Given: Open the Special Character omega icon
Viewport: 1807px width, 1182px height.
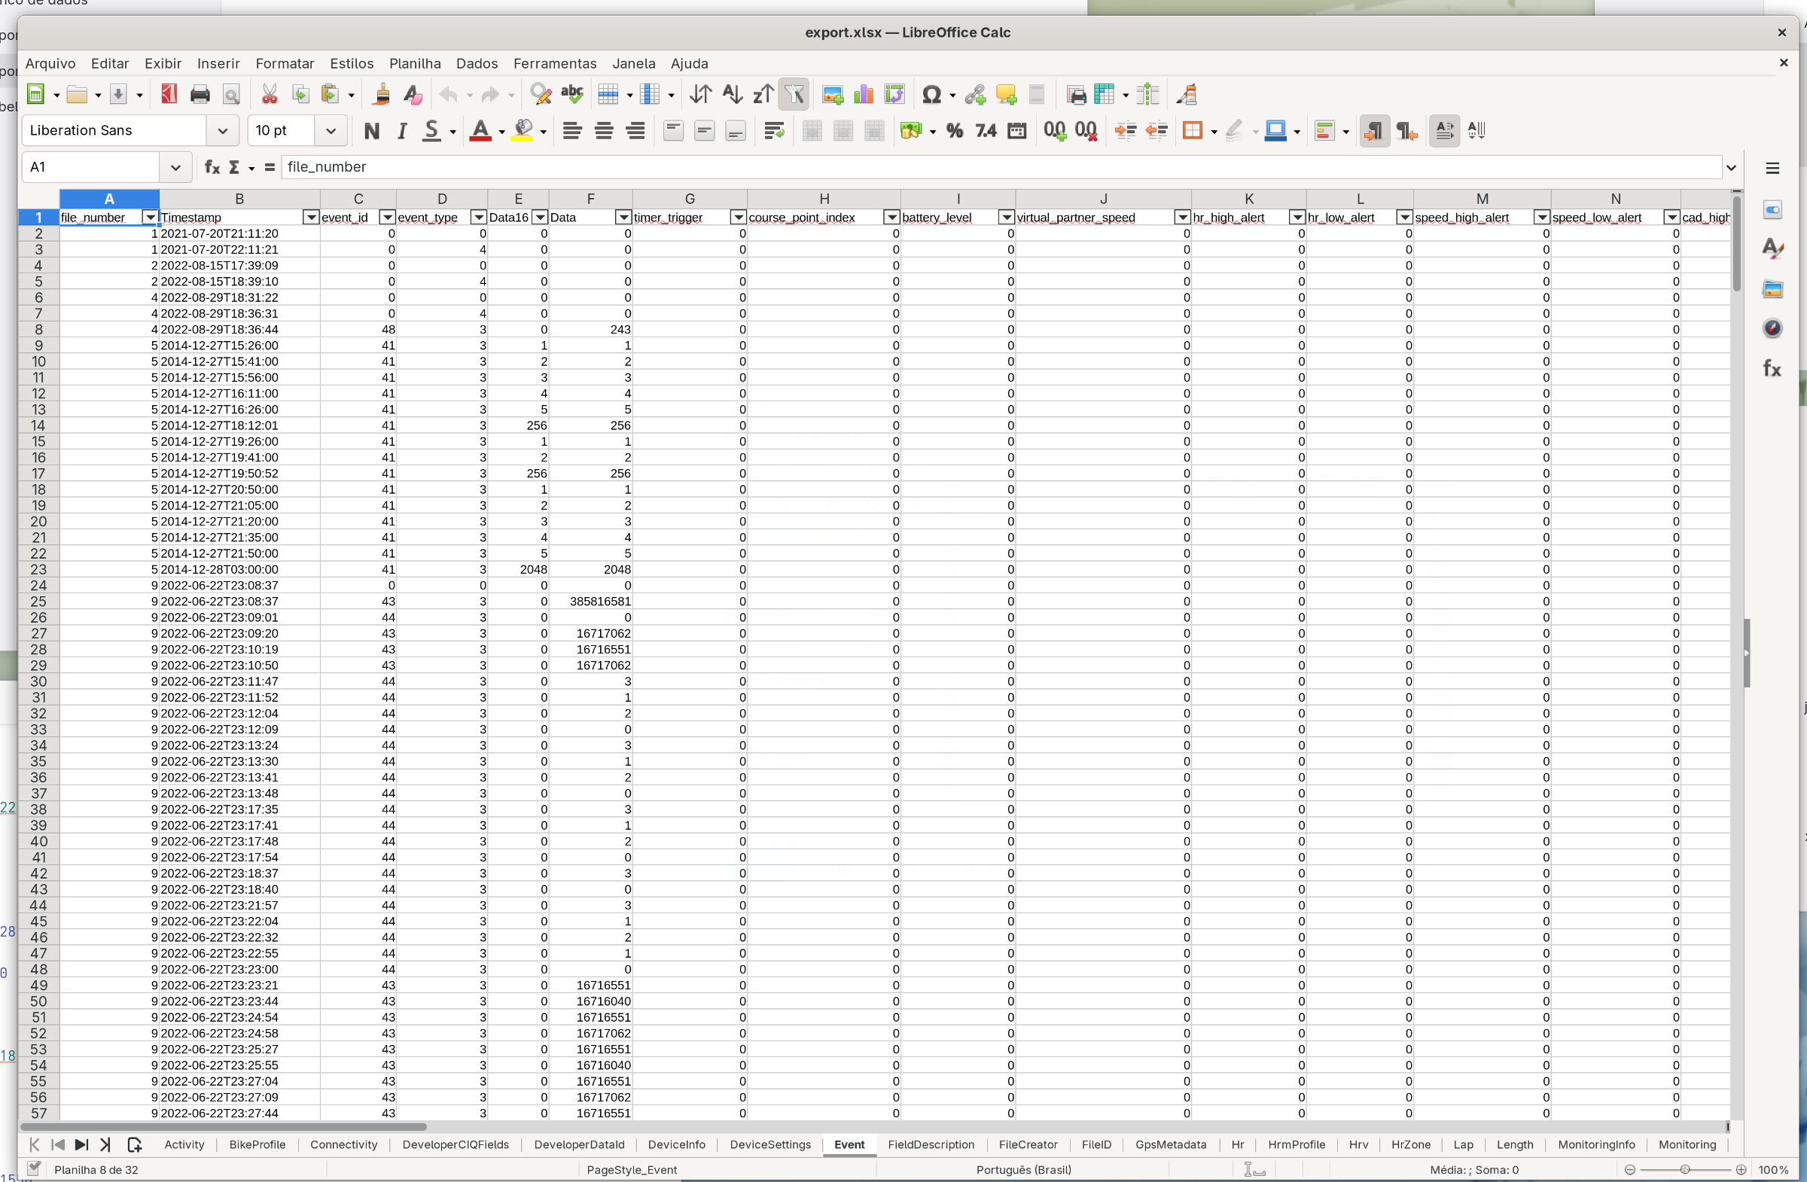Looking at the screenshot, I should 931,94.
